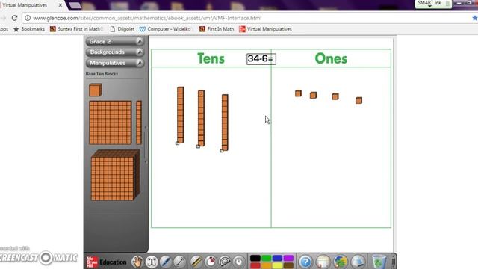Click the palette panel scrollbar

click(146, 144)
